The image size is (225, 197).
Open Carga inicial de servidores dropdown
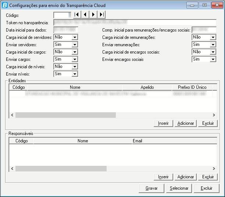75,37
